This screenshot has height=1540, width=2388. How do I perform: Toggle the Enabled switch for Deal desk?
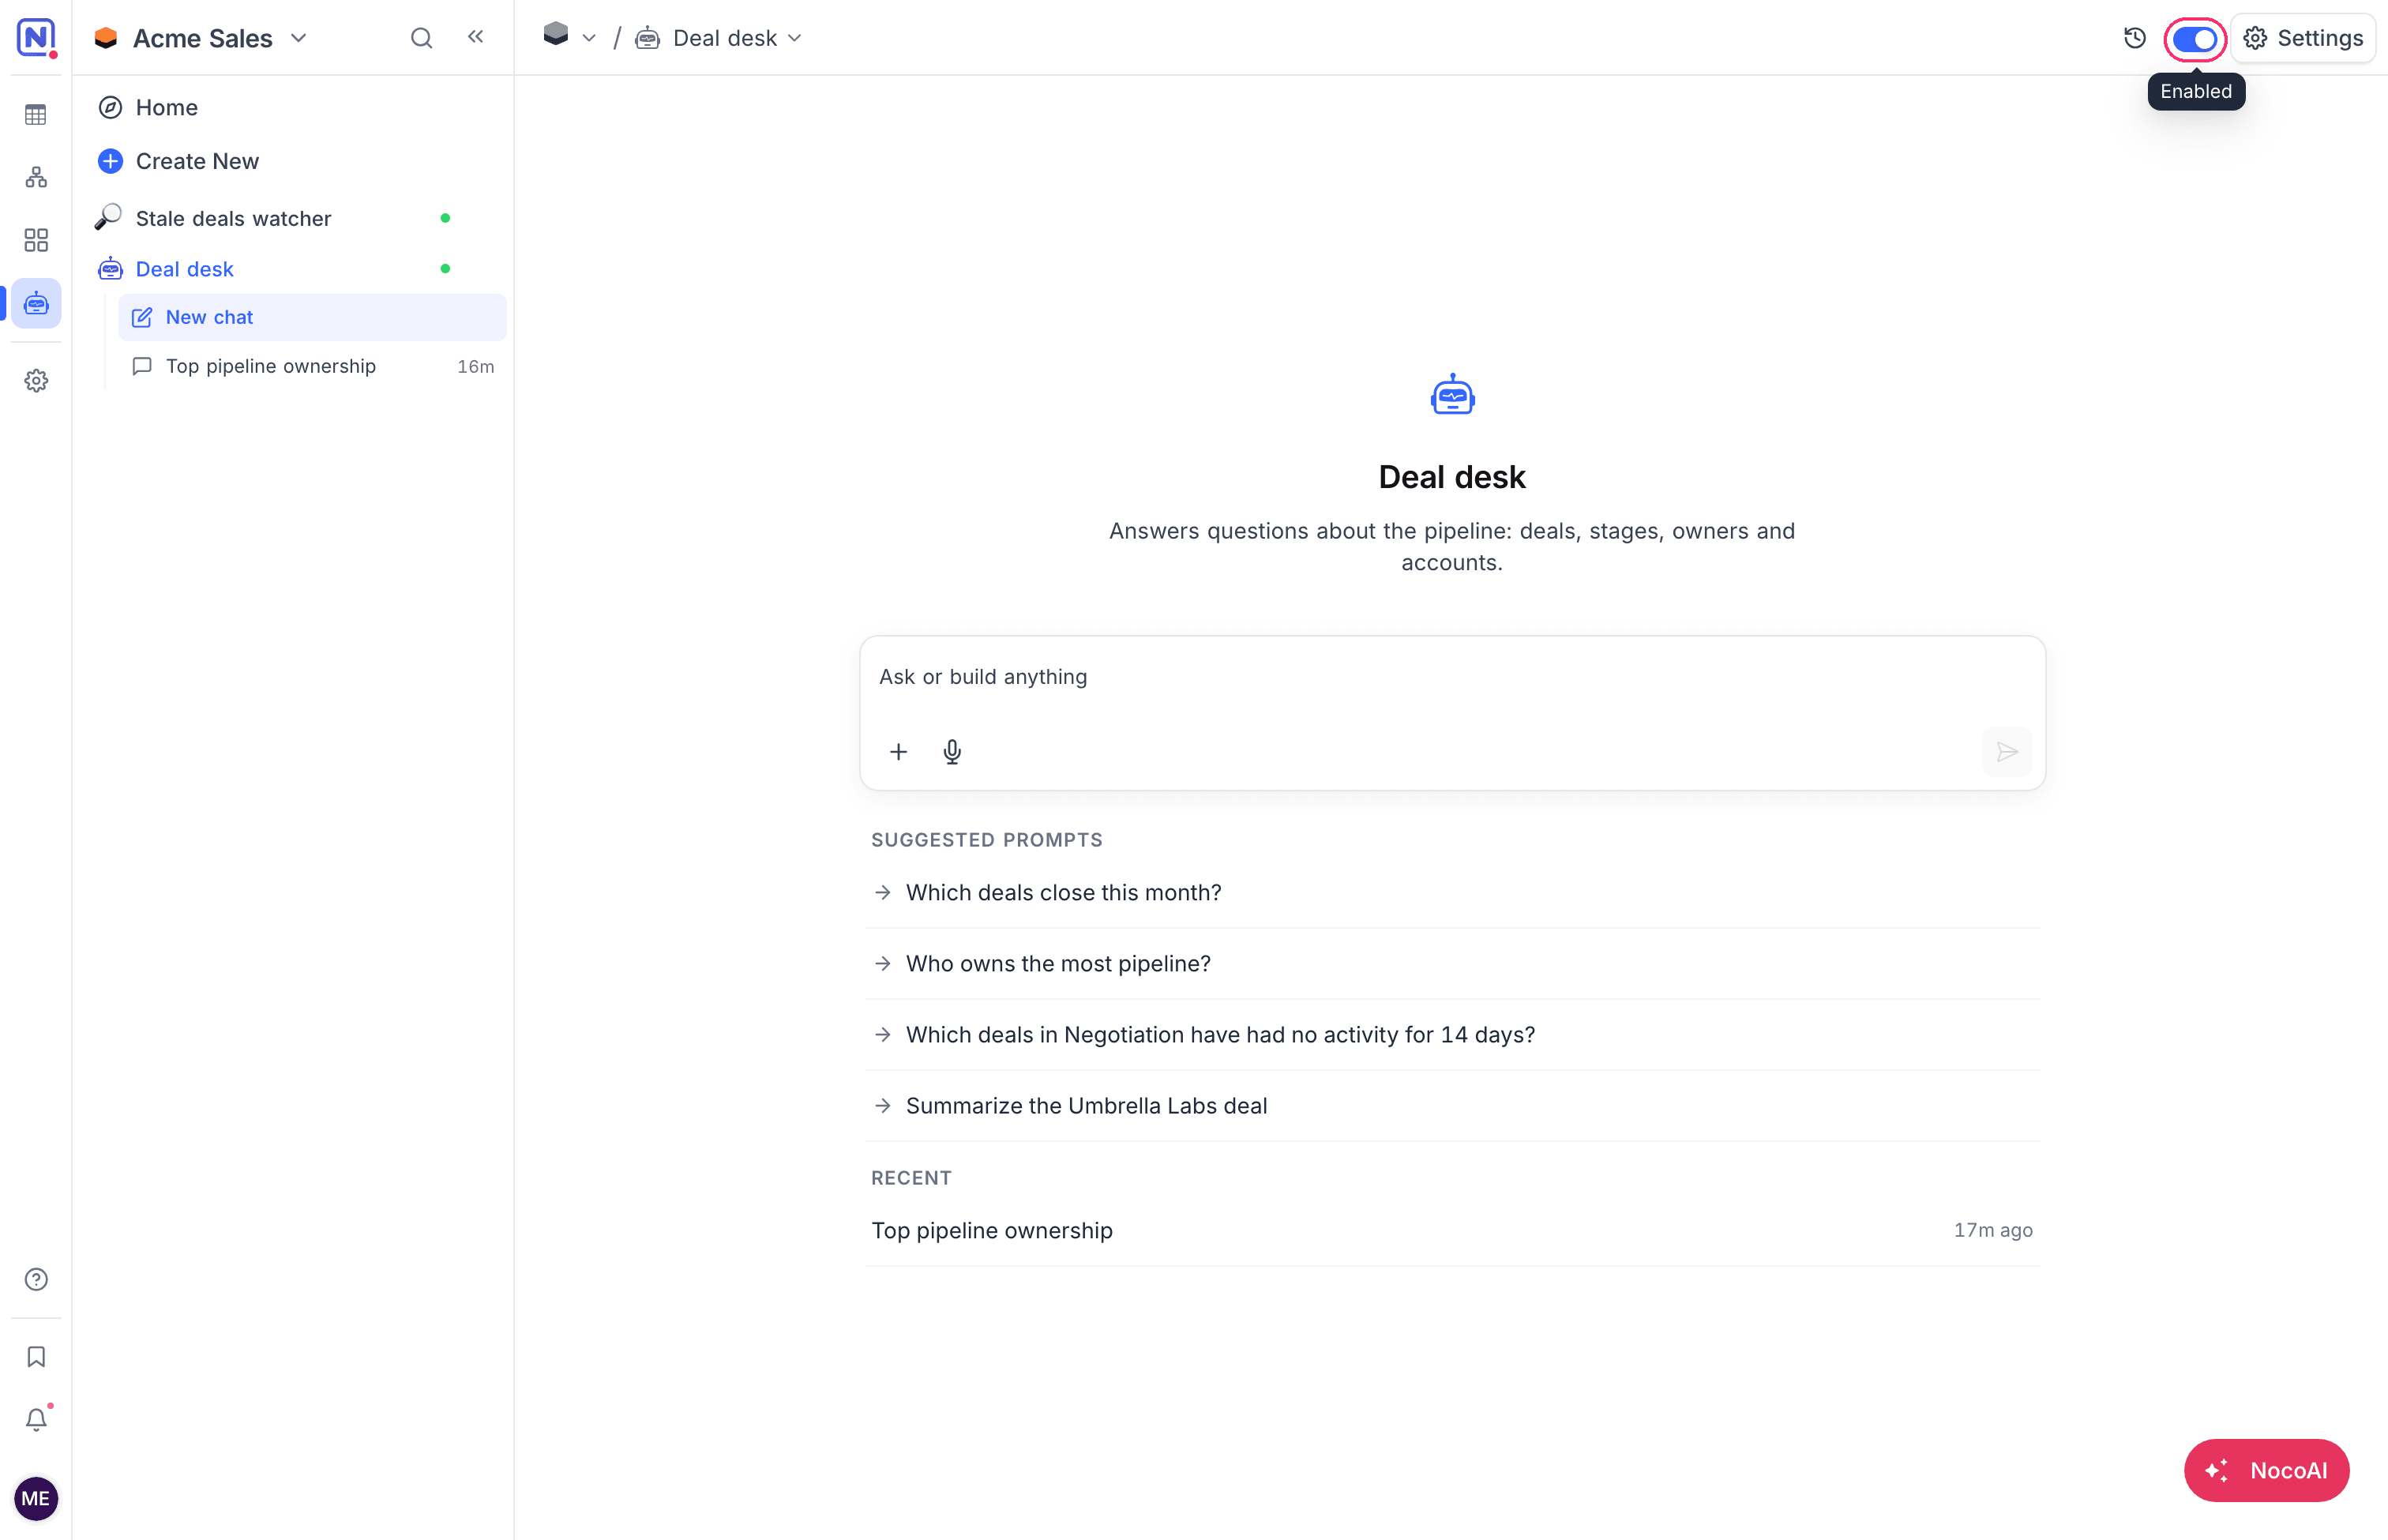click(2194, 40)
